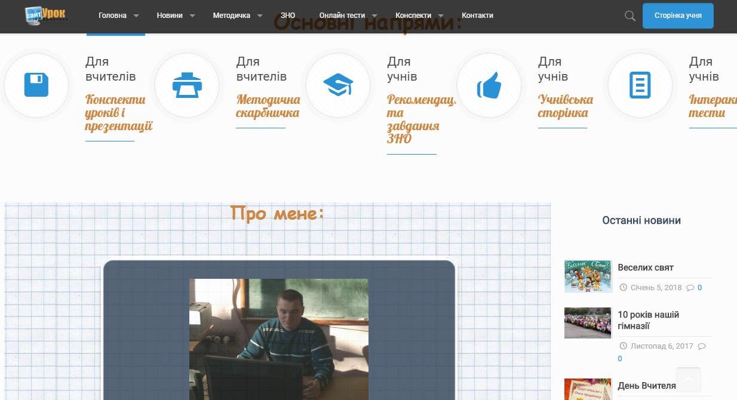The width and height of the screenshot is (737, 400).
Task: Open the Методичка menu item
Action: 232,16
